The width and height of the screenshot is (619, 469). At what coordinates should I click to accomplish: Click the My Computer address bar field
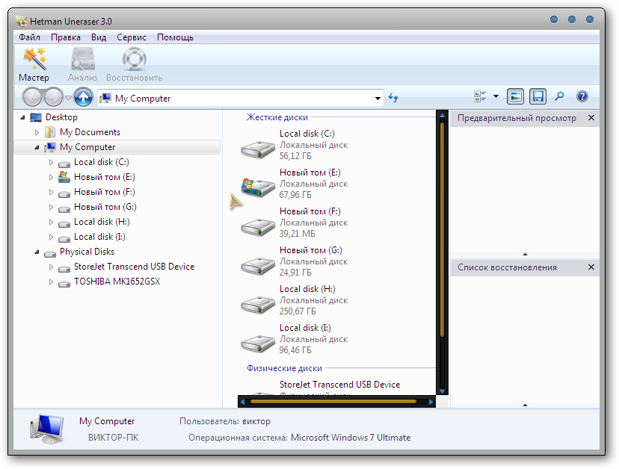[241, 99]
